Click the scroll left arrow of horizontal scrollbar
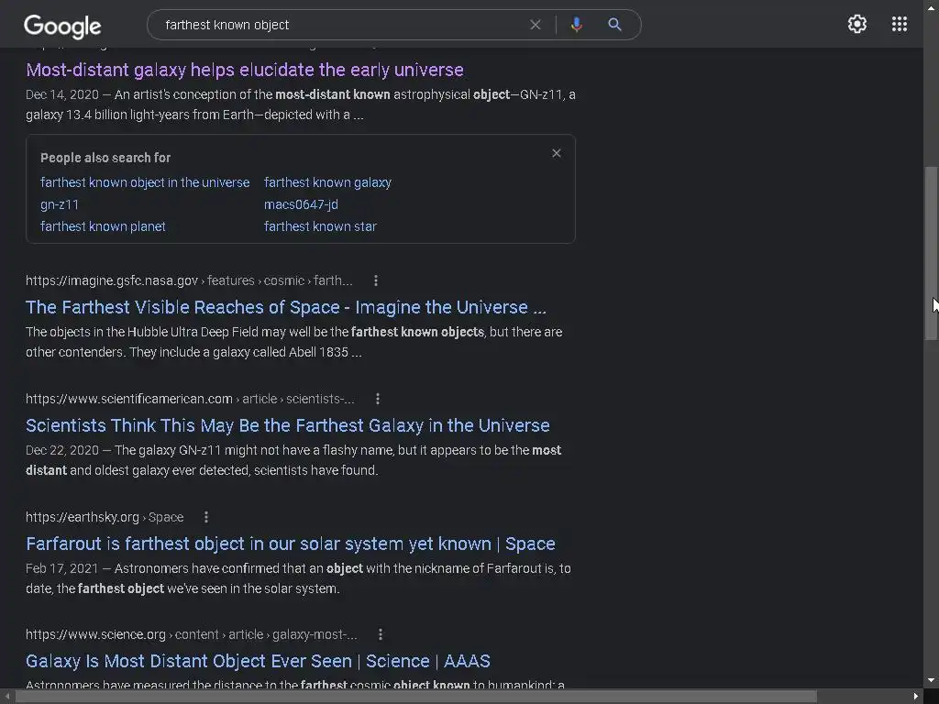The height and width of the screenshot is (704, 939). point(7,697)
